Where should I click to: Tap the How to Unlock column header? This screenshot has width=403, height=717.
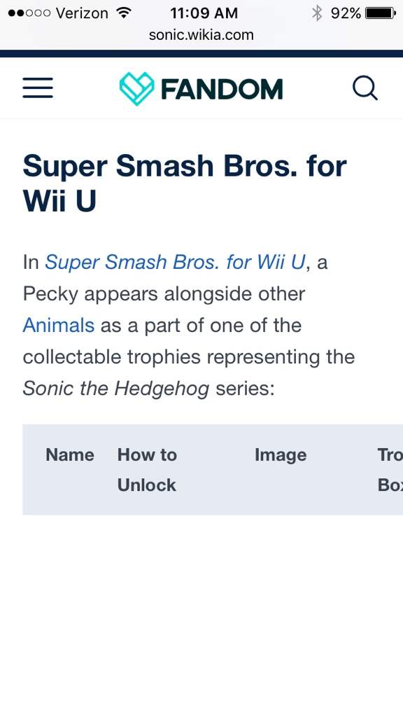coord(147,470)
